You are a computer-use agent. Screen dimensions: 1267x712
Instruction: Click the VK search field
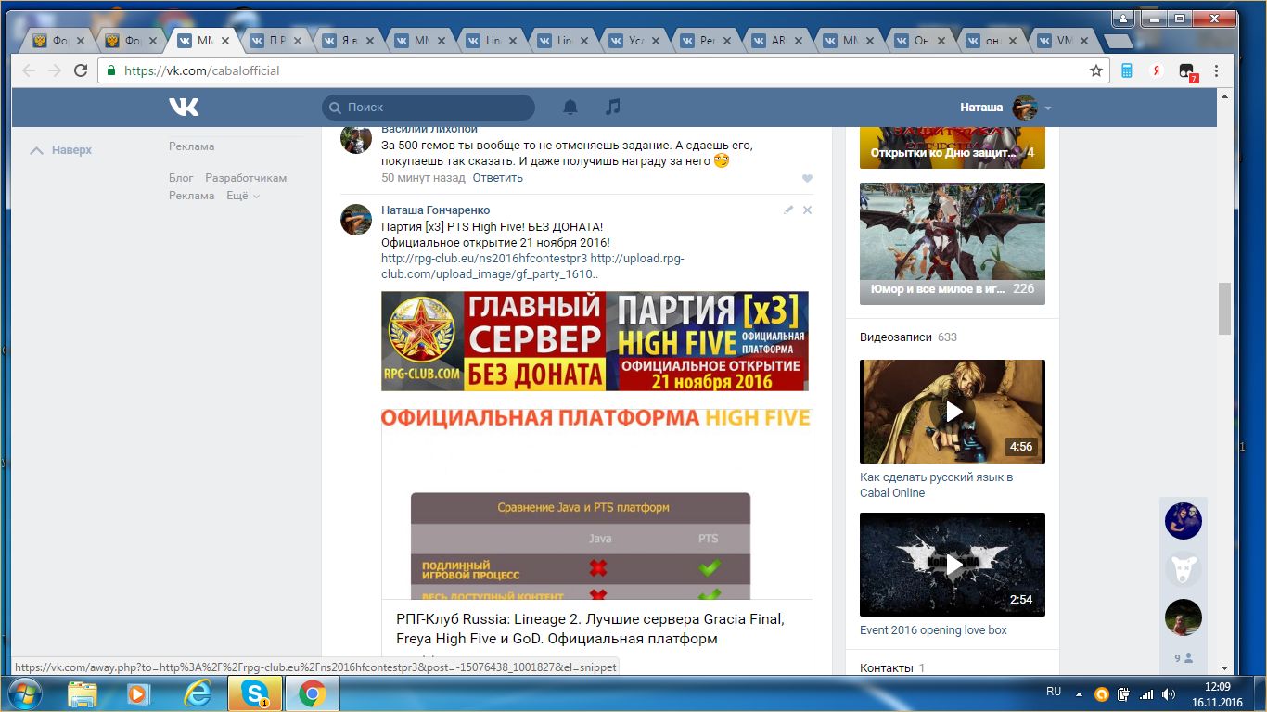click(x=429, y=108)
